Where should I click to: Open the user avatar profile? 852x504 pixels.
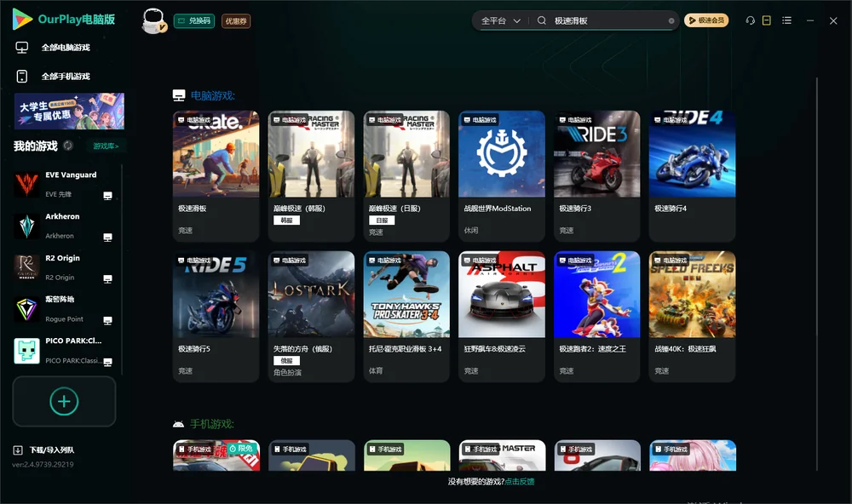153,20
